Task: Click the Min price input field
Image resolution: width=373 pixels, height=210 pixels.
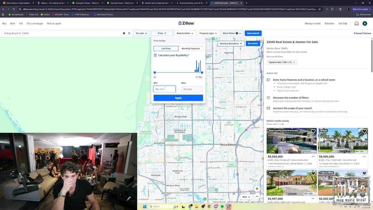Action: point(164,89)
